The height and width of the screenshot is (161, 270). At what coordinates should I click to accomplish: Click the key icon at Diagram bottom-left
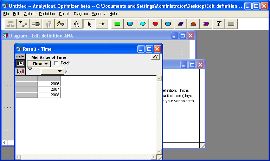pyautogui.click(x=5, y=142)
